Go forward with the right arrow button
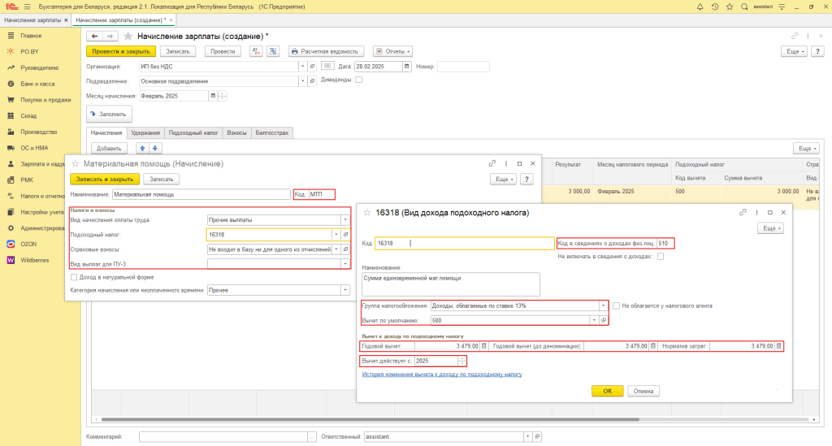The height and width of the screenshot is (446, 832). point(110,36)
